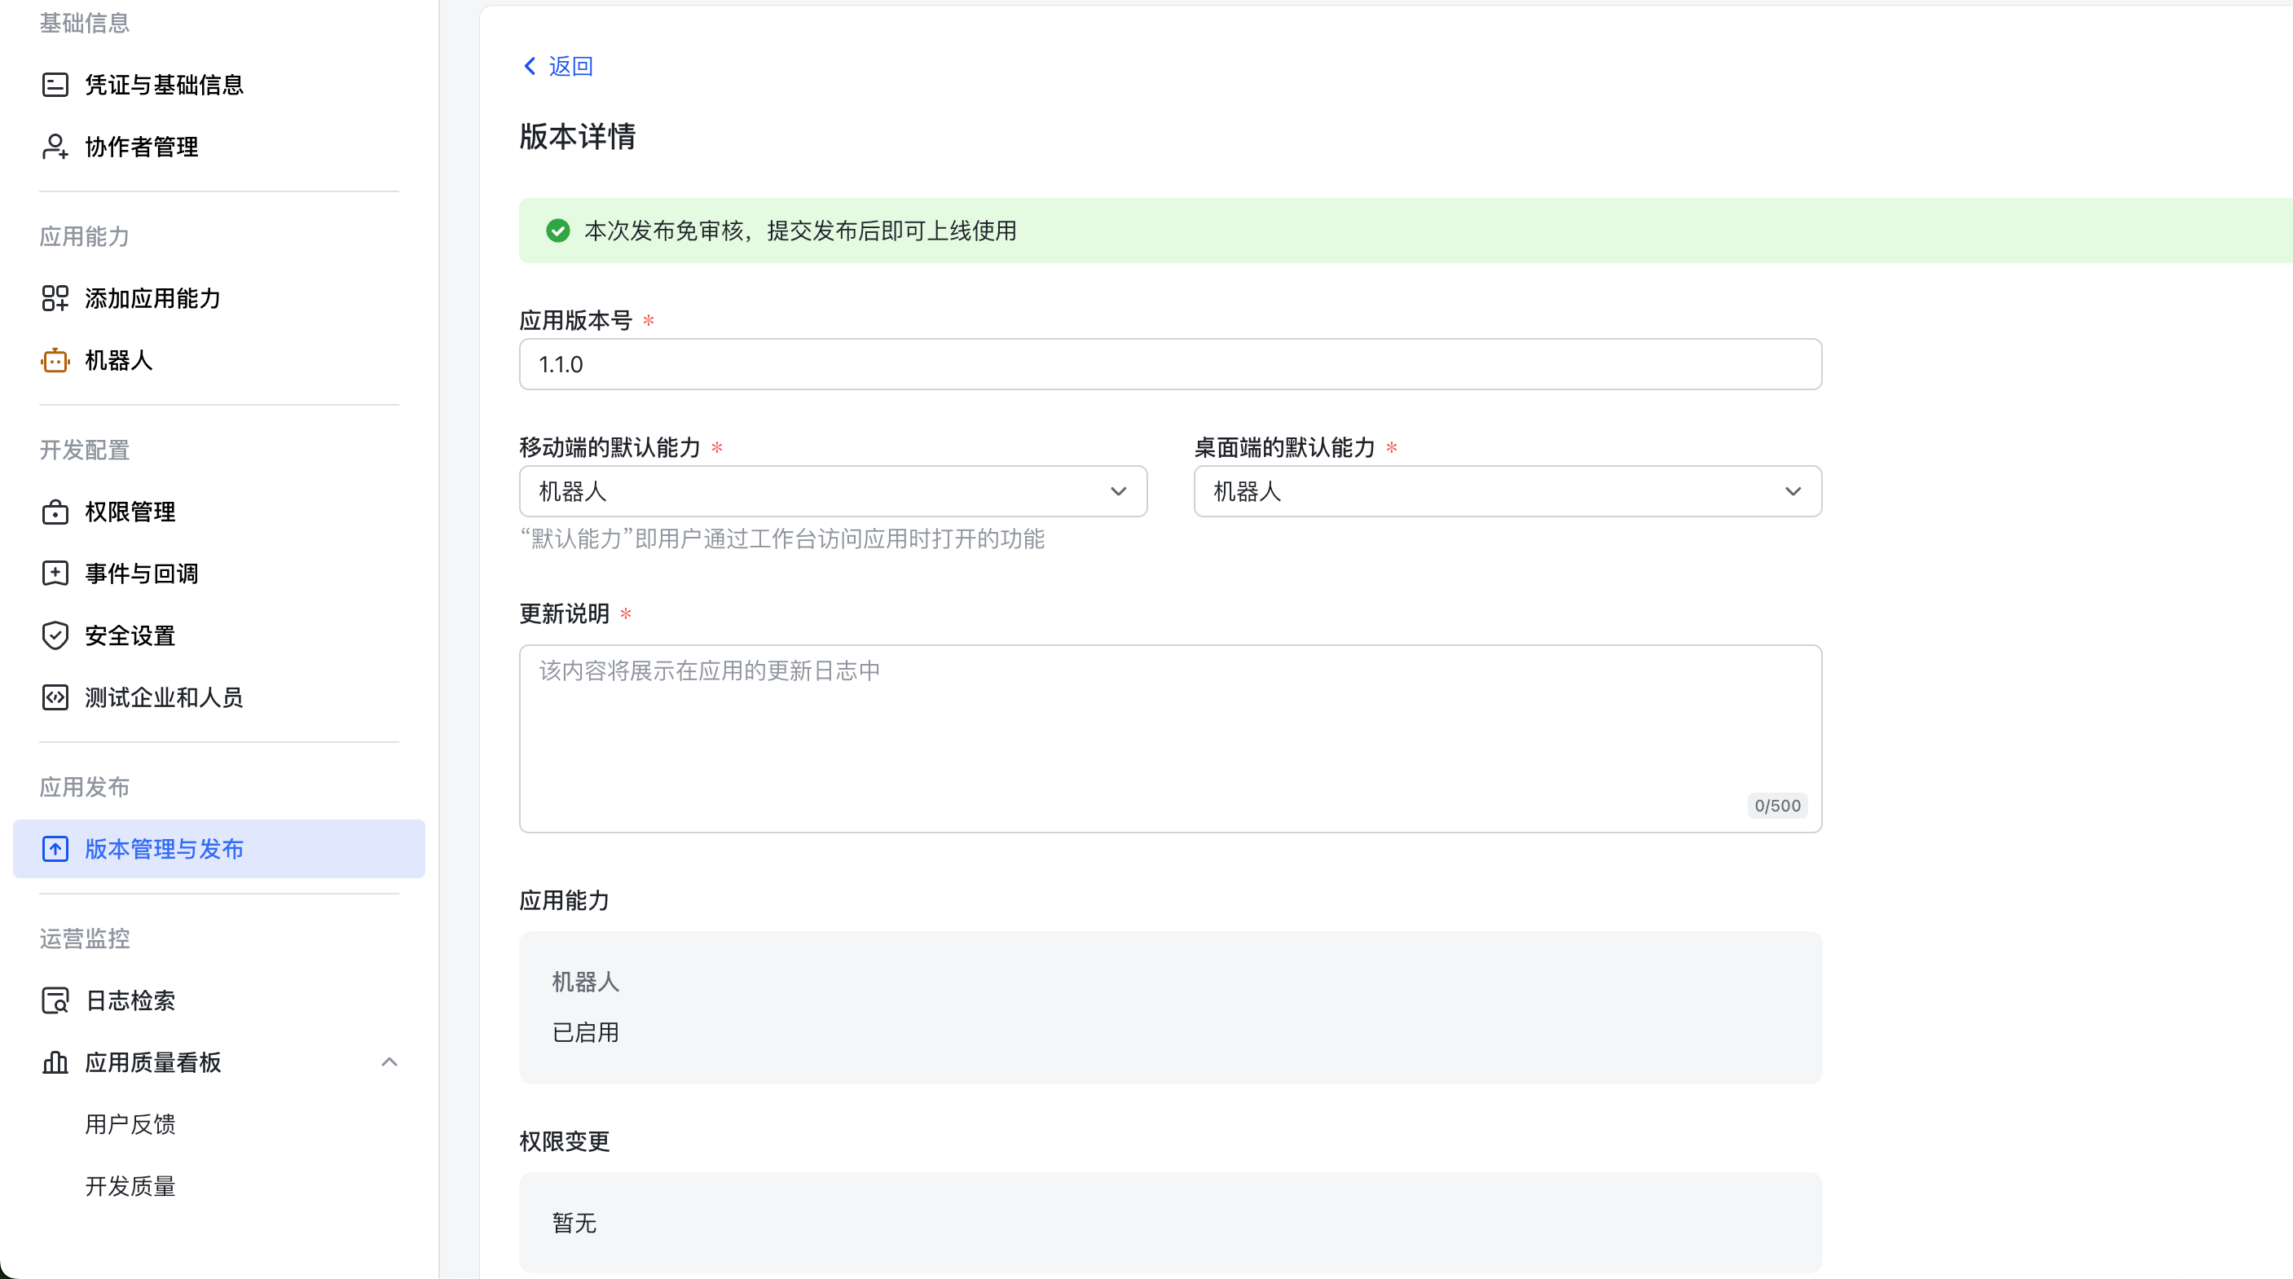Select 用户反馈 submenu item
Viewport: 2293px width, 1279px height.
(x=131, y=1124)
